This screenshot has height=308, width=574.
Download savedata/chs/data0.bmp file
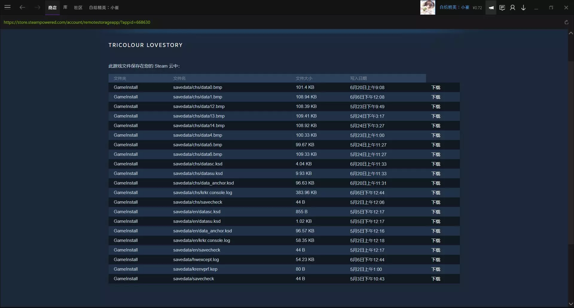tap(436, 87)
